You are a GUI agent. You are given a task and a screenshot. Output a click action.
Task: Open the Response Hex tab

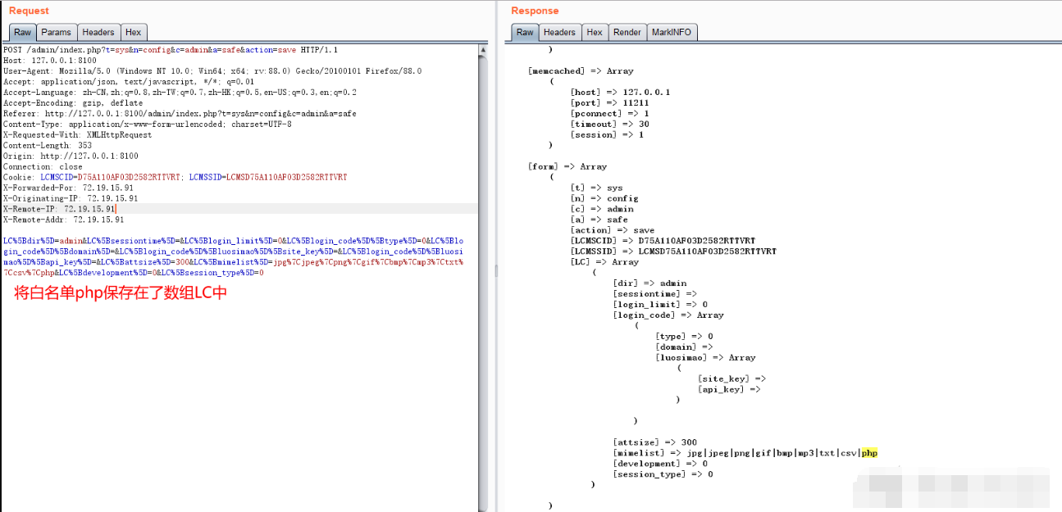click(x=595, y=32)
